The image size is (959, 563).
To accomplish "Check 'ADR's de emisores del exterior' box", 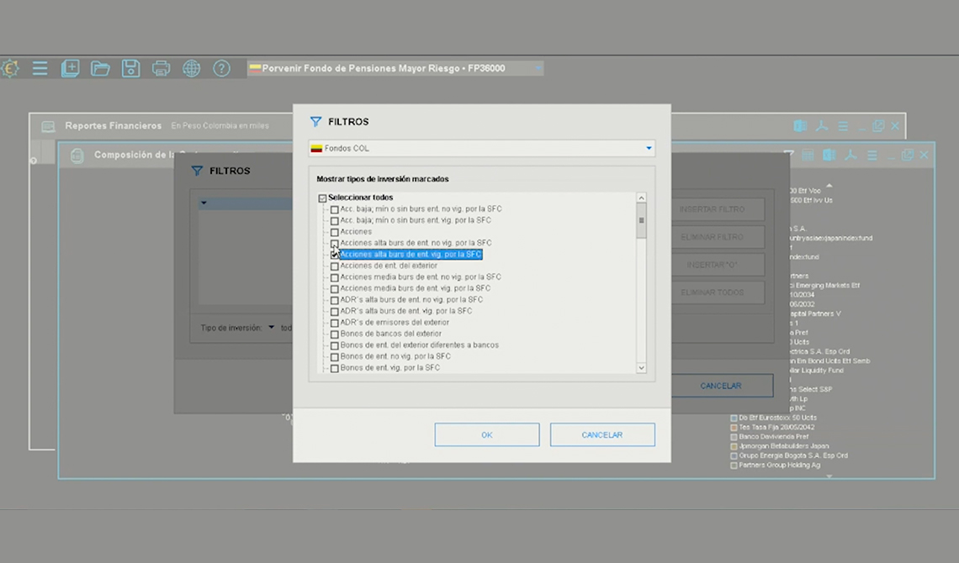I will [335, 323].
